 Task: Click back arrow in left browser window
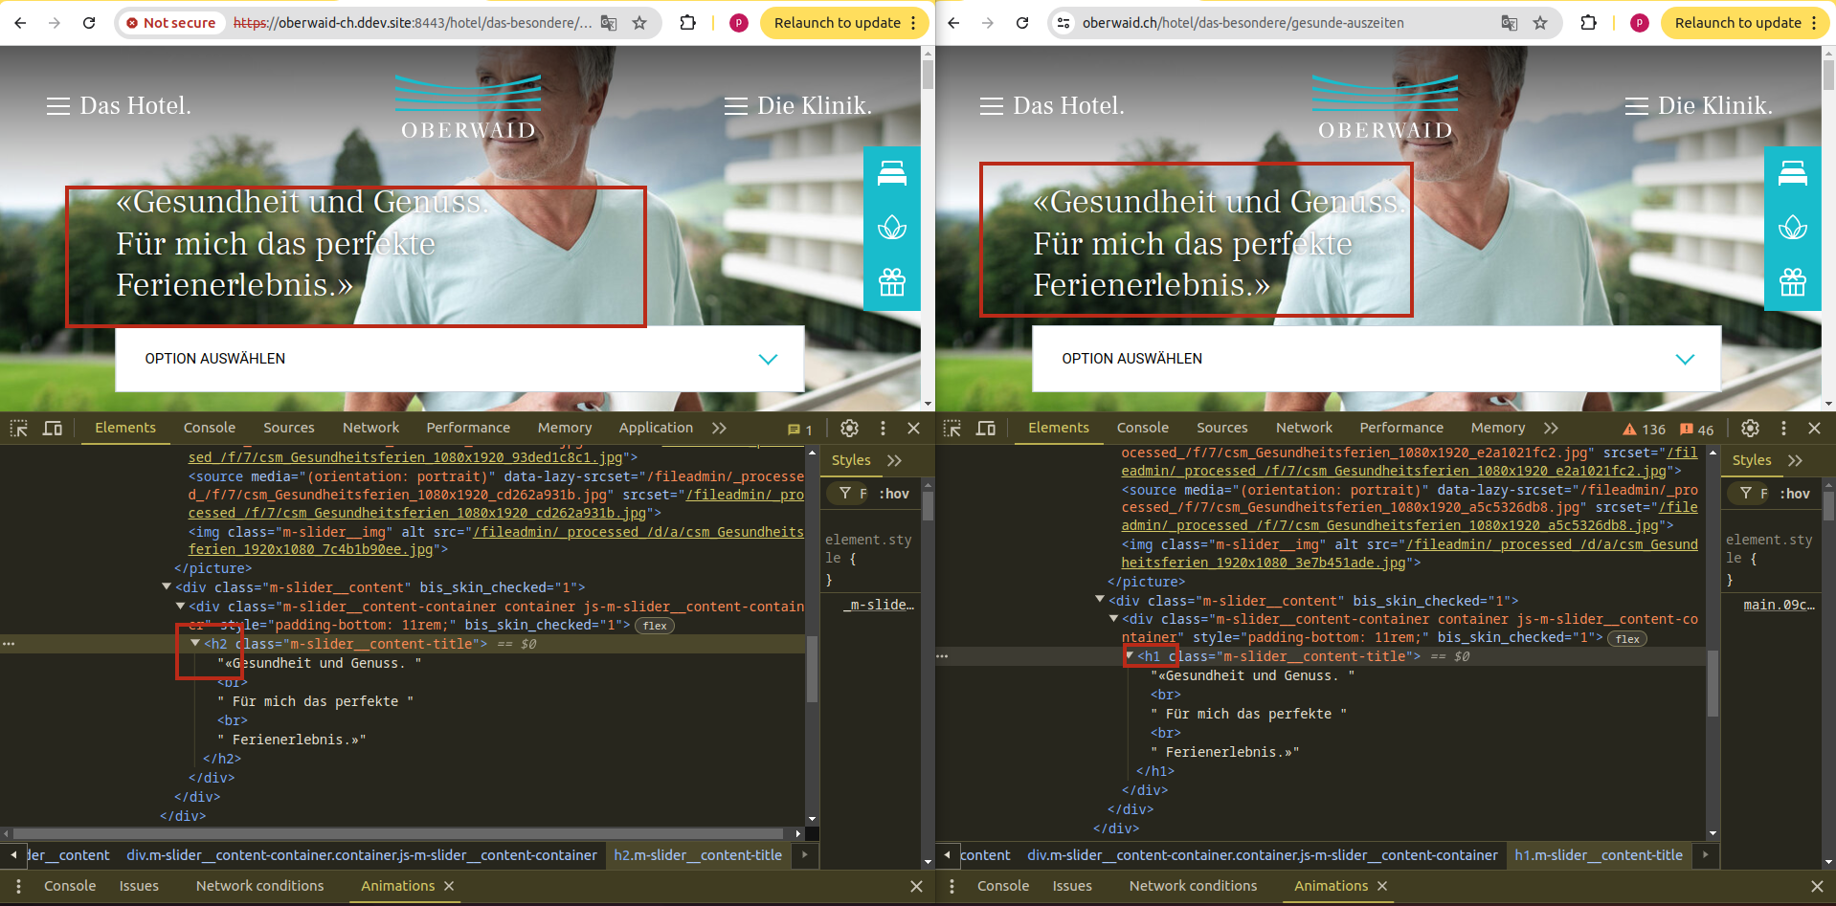tap(20, 23)
